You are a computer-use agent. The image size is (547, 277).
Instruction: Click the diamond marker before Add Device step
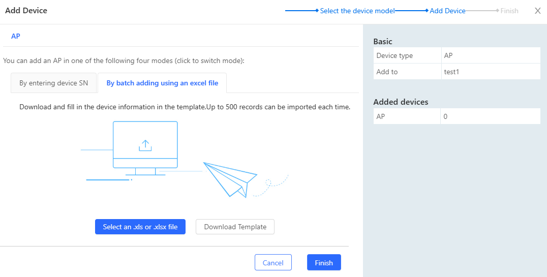tap(427, 11)
